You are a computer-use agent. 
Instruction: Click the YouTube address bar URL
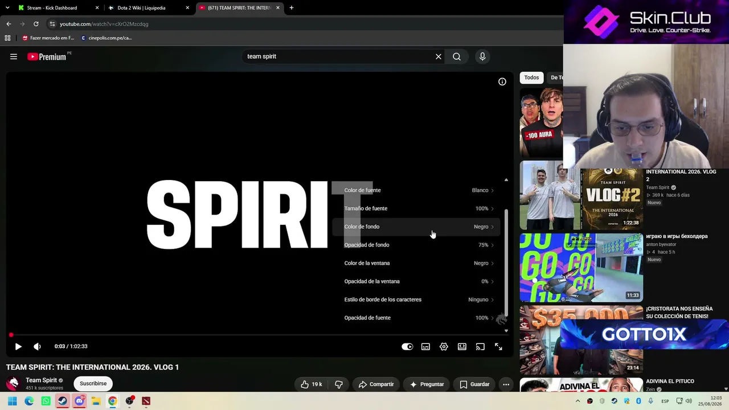click(104, 24)
